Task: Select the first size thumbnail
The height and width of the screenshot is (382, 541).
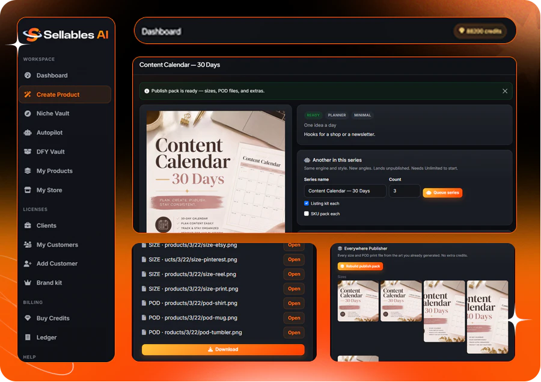Action: pos(358,301)
